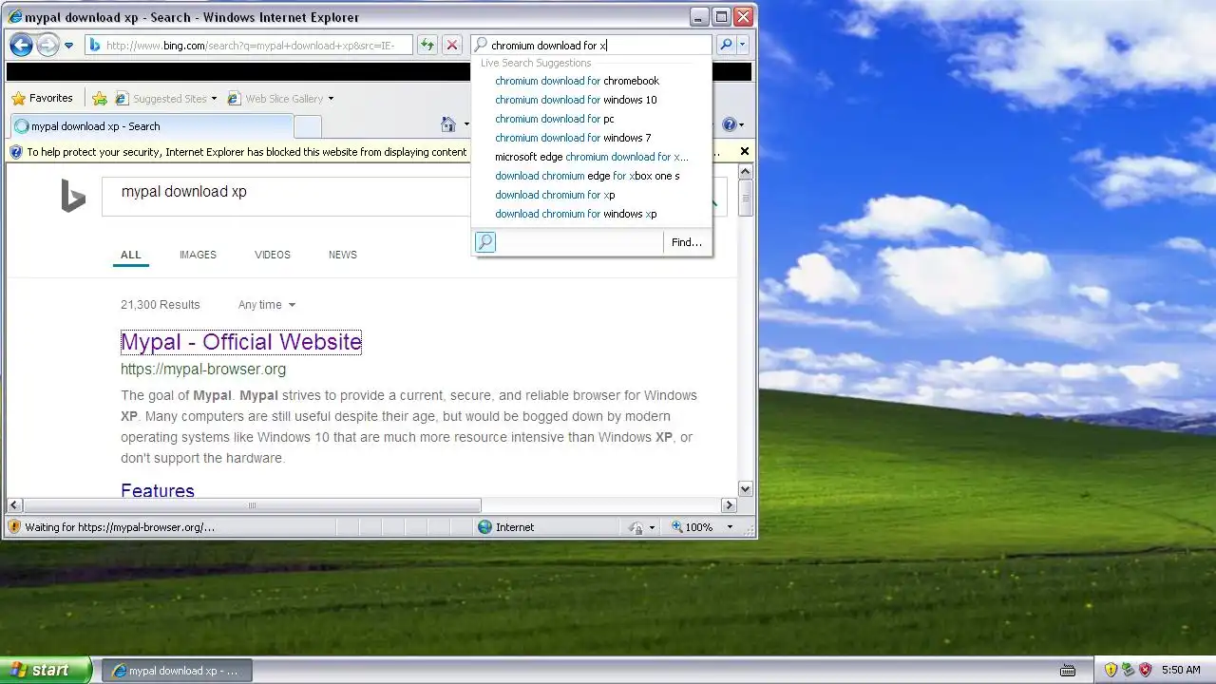1216x684 pixels.
Task: Click the Bing address bar URL field
Action: 248,45
